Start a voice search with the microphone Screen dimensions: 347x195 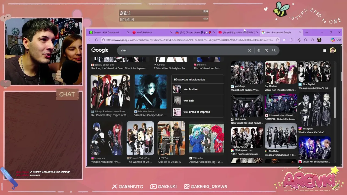point(259,50)
